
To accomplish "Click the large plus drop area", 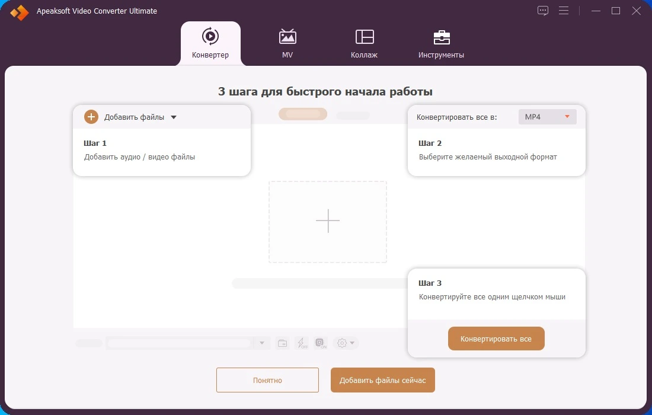I will [328, 221].
